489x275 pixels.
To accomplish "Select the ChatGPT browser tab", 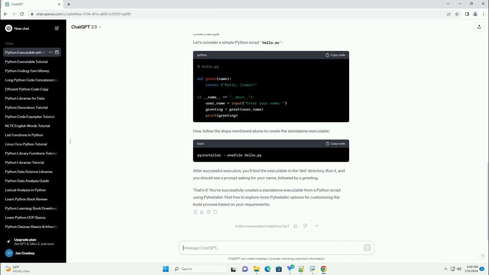I will click(32, 4).
